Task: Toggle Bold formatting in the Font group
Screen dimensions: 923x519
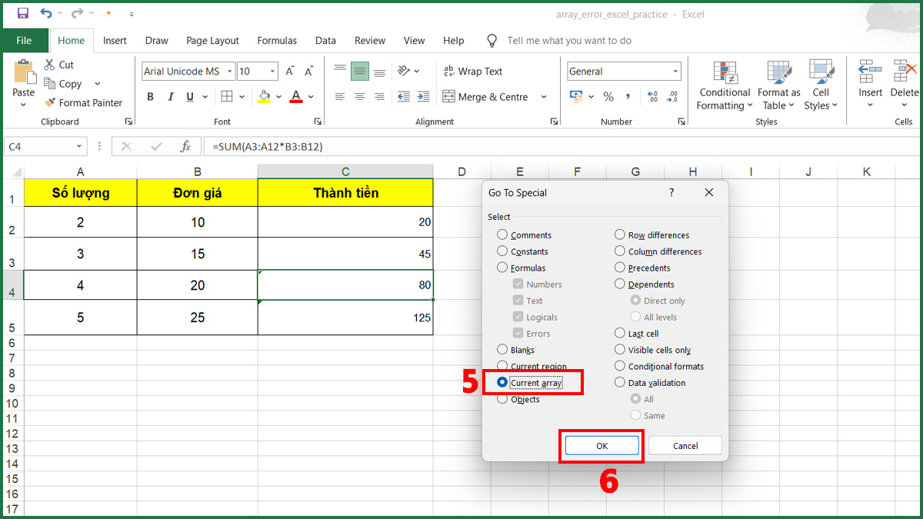Action: click(150, 97)
